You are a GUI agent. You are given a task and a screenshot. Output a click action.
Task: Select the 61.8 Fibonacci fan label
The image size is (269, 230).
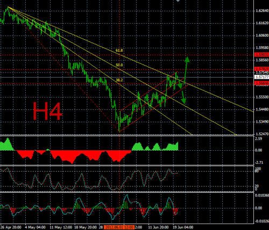[119, 51]
